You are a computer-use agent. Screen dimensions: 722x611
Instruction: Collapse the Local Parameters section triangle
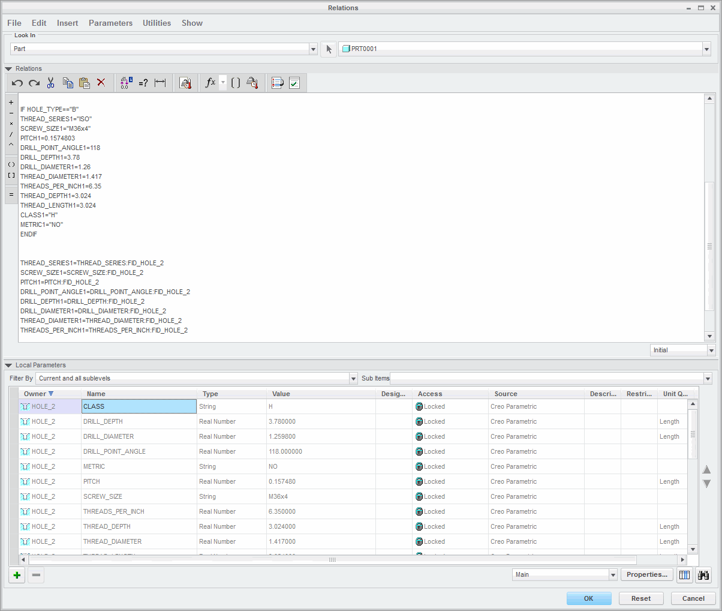(8, 365)
